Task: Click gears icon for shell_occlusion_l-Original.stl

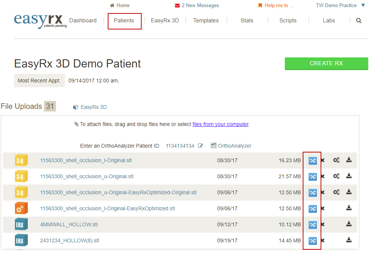Action: pyautogui.click(x=336, y=160)
